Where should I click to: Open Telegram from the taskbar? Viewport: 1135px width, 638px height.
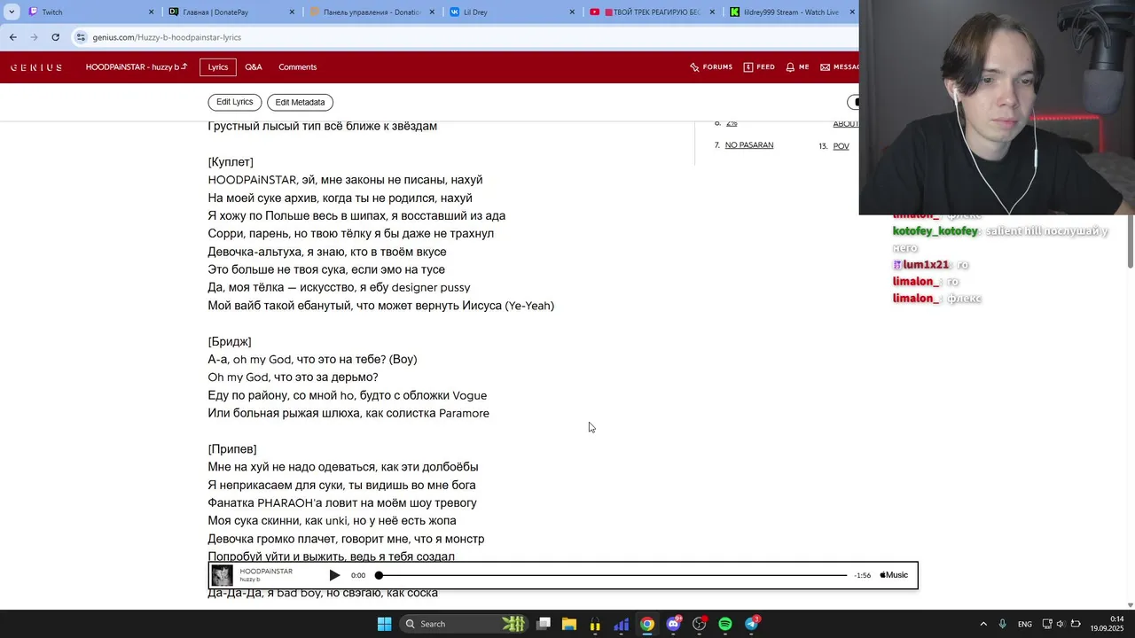[751, 624]
